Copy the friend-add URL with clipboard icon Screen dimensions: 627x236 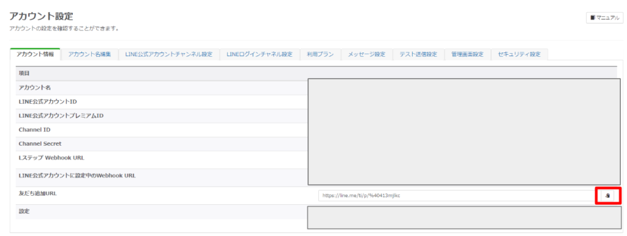coord(607,195)
